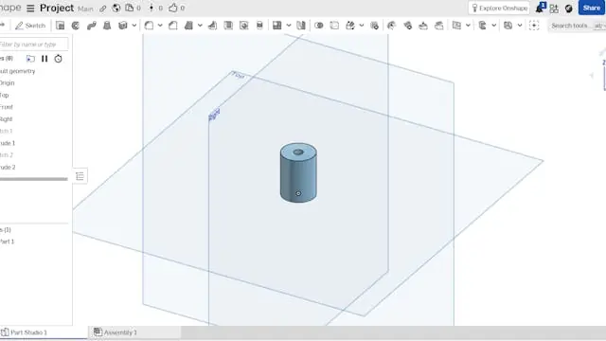The height and width of the screenshot is (341, 606).
Task: Open the notifications bell
Action: 540,8
